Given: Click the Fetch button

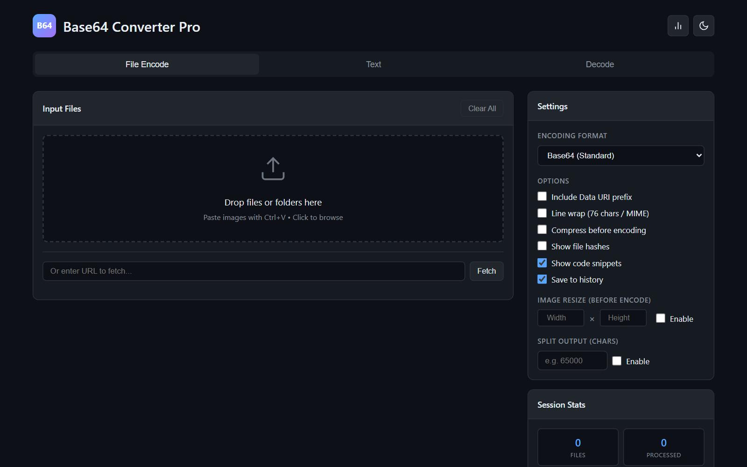Looking at the screenshot, I should tap(486, 271).
